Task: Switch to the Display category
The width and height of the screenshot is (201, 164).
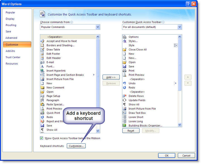Action: click(10, 19)
